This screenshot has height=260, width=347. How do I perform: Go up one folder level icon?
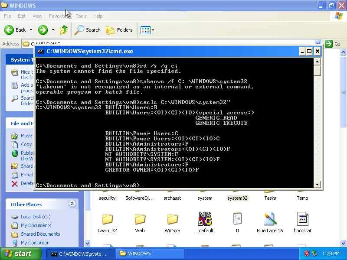point(64,30)
